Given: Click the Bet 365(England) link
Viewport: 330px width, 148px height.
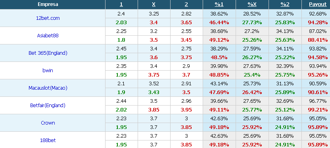Looking at the screenshot, I should click(x=48, y=53).
